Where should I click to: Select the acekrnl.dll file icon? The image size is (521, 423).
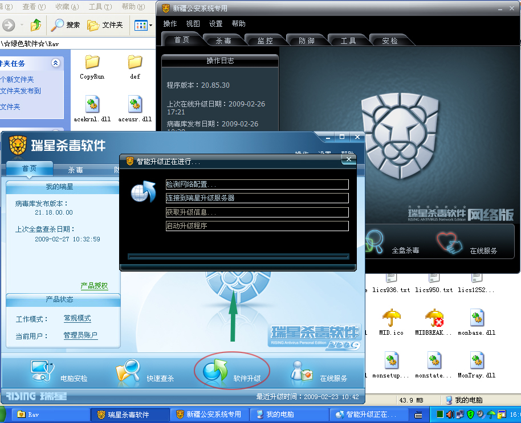92,104
